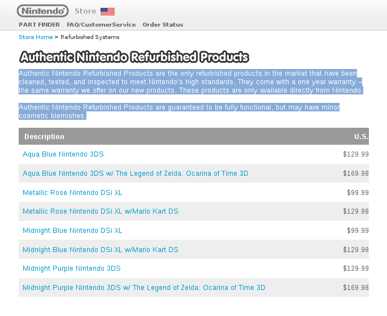Click the Description column header
This screenshot has height=316, width=387.
click(44, 137)
